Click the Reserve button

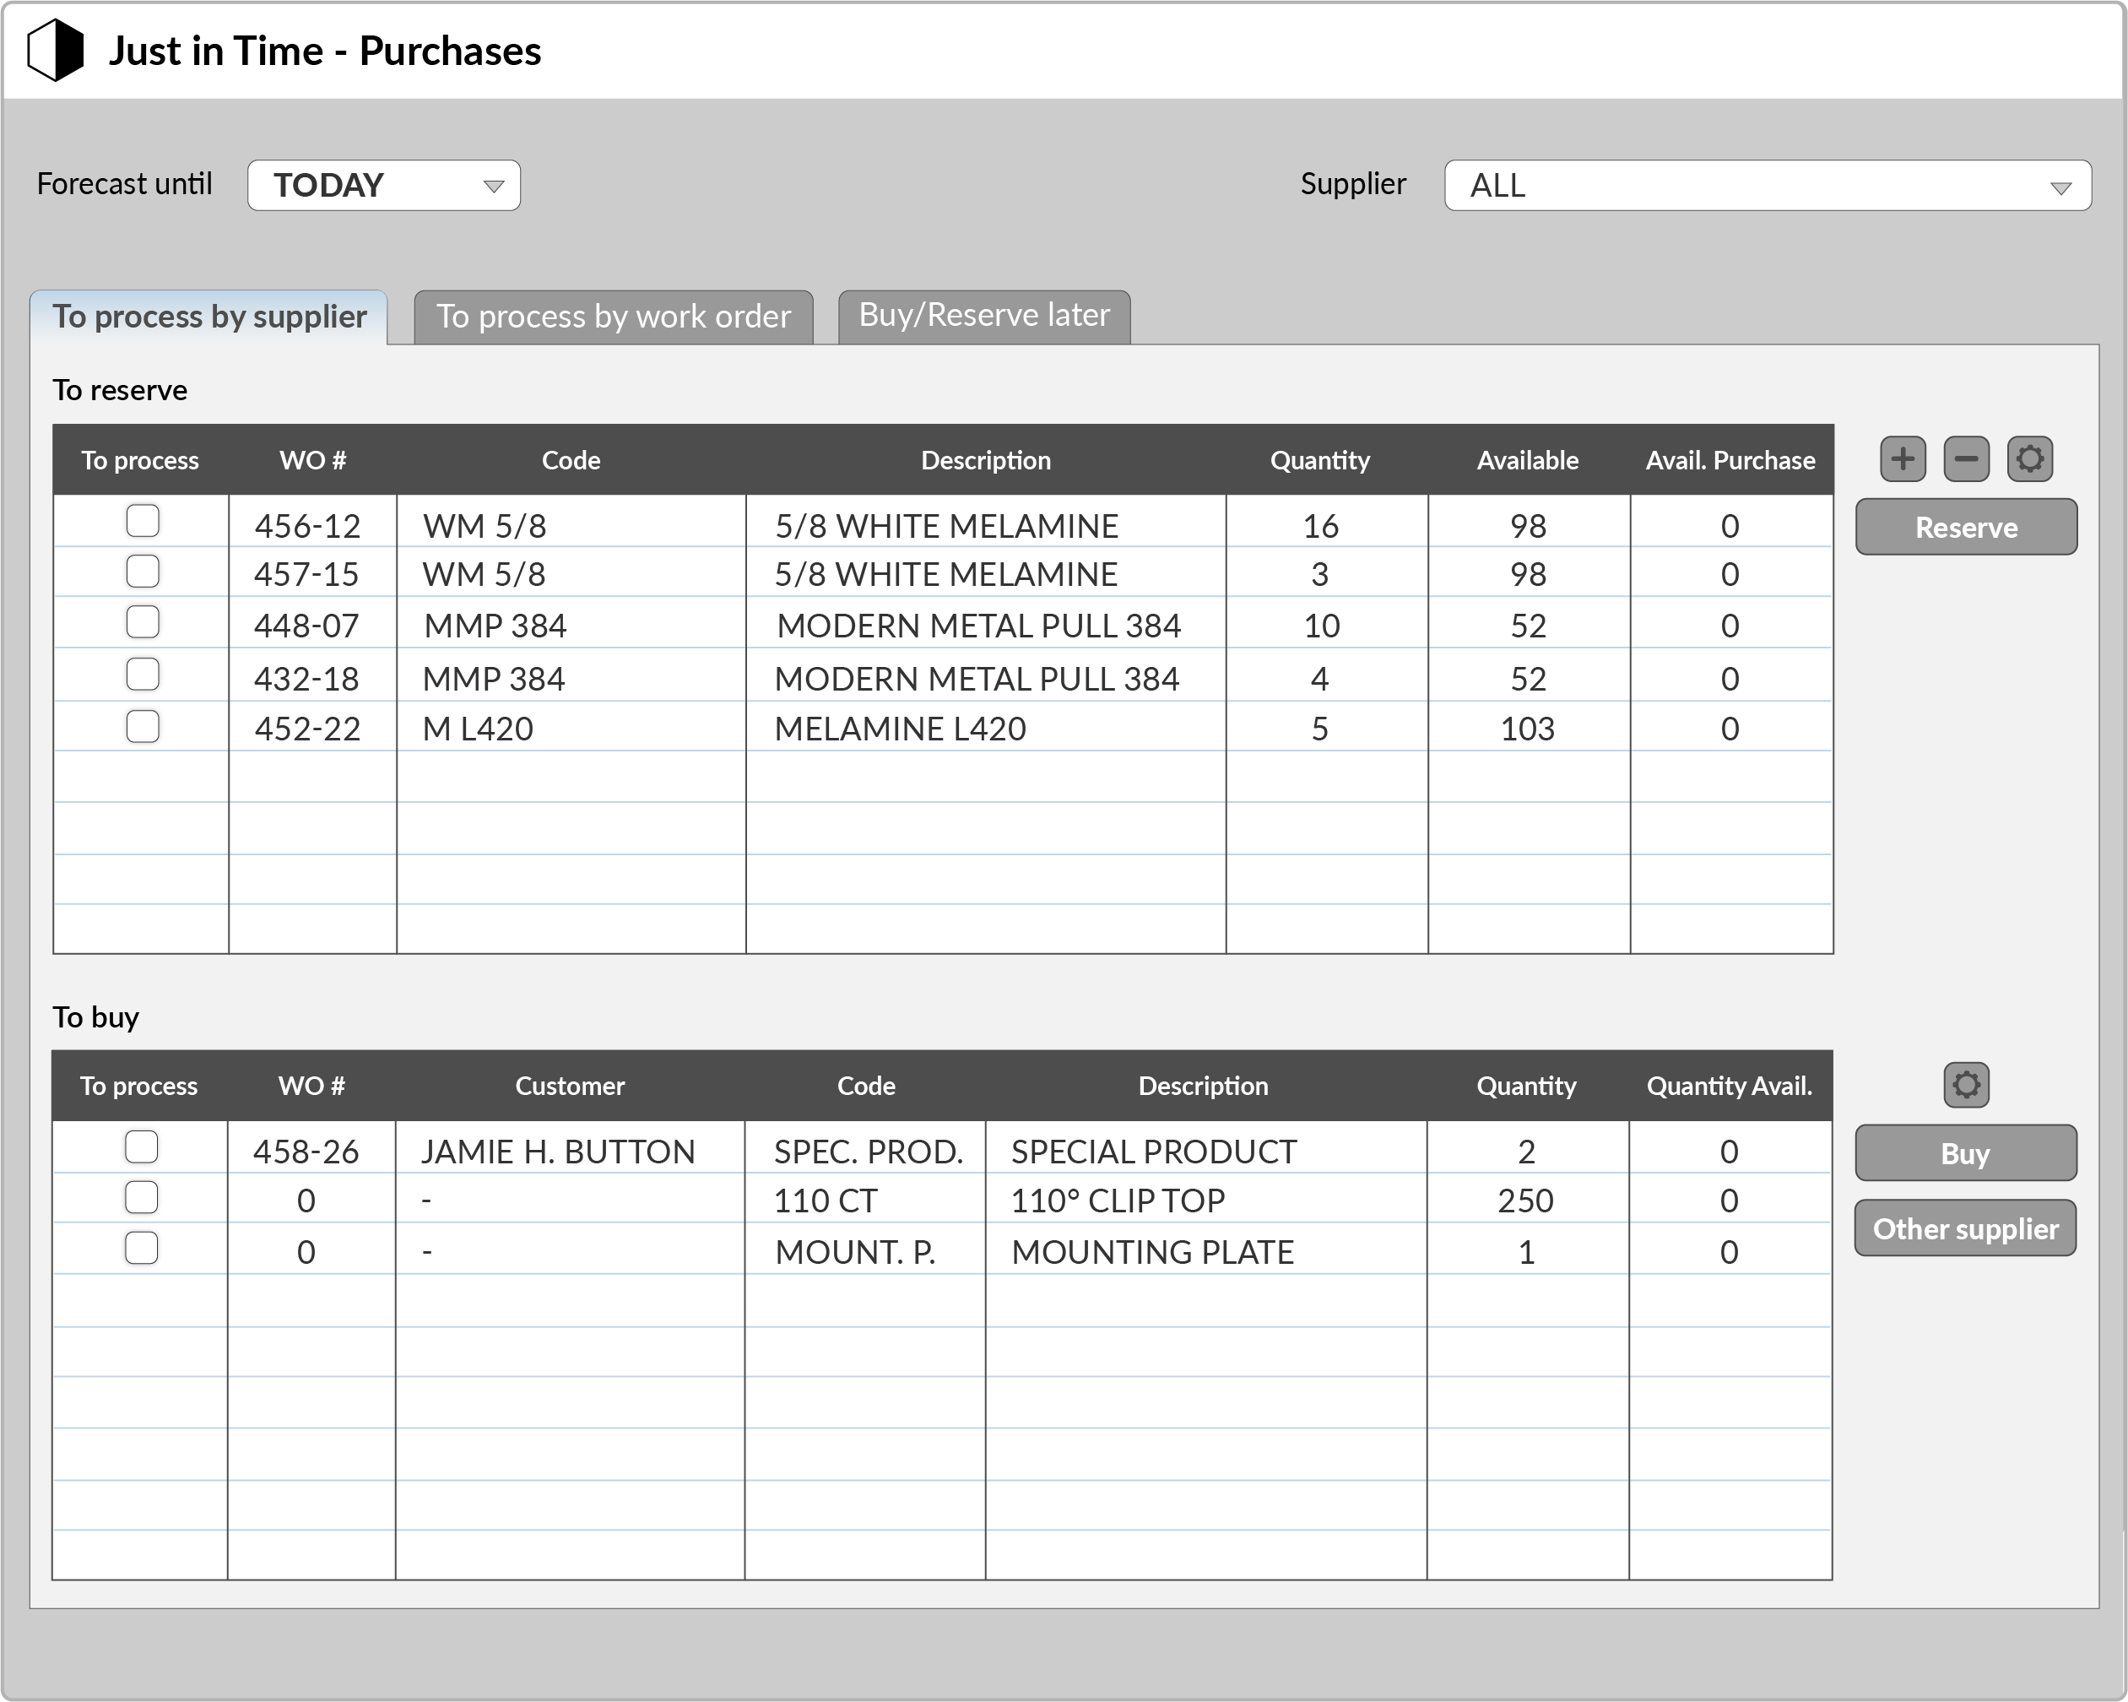tap(1965, 527)
